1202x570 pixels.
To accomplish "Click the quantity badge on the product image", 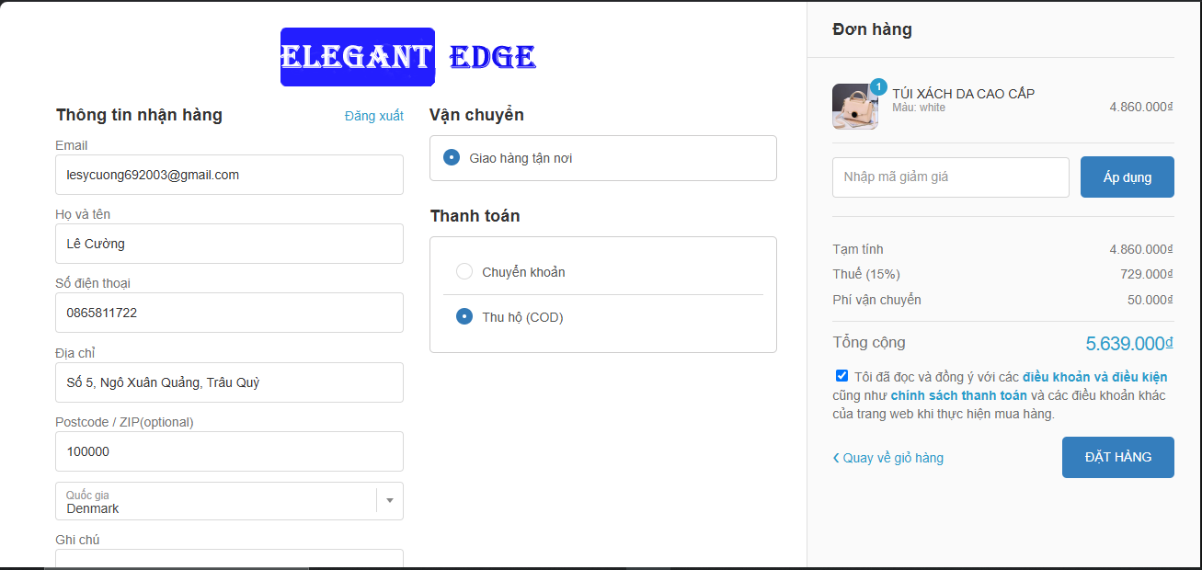I will pos(876,86).
